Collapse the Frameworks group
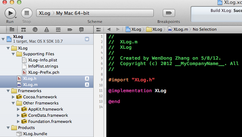The width and height of the screenshot is (242, 137). tap(8, 91)
